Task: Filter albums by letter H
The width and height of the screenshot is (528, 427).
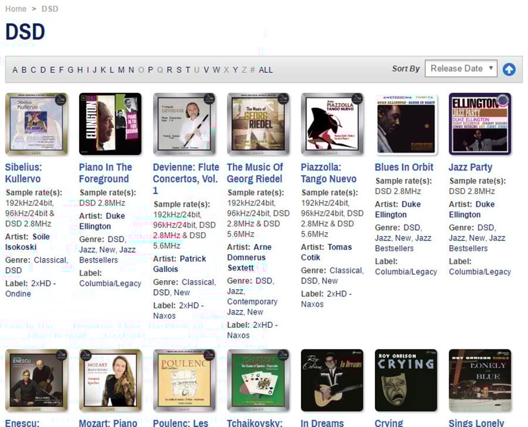Action: click(80, 70)
